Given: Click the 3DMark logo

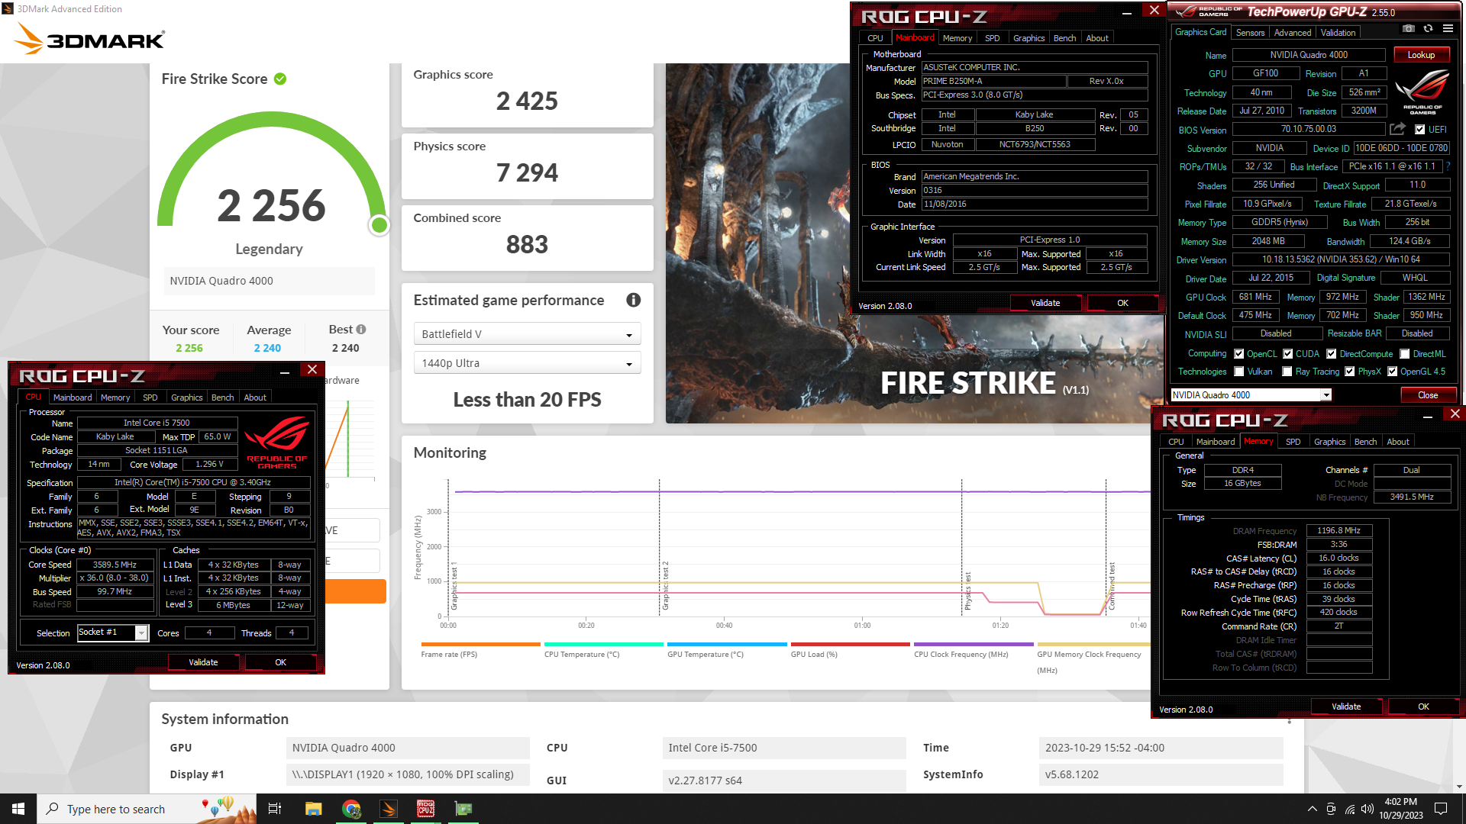Looking at the screenshot, I should tap(89, 39).
